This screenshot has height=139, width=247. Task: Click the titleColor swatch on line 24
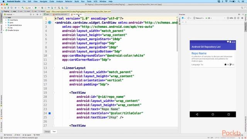[50, 113]
